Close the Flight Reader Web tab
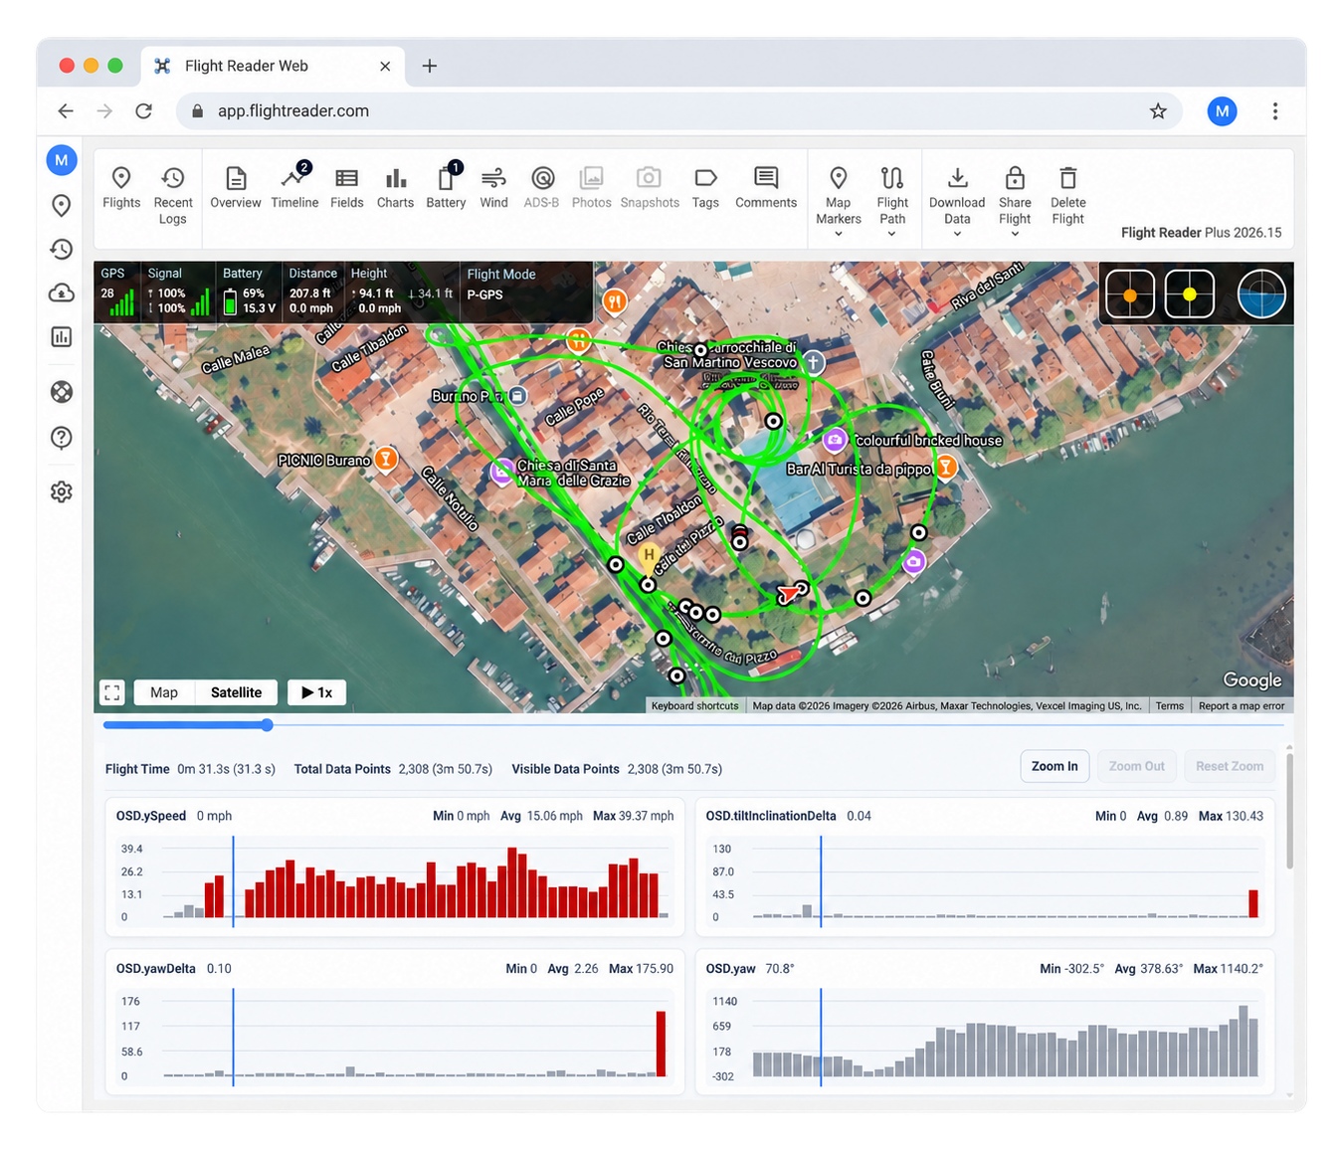The image size is (1343, 1159). pyautogui.click(x=385, y=66)
